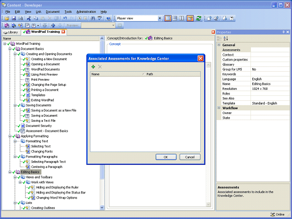
Task: Click the Expand plus-box toolbar icon
Action: point(80,18)
